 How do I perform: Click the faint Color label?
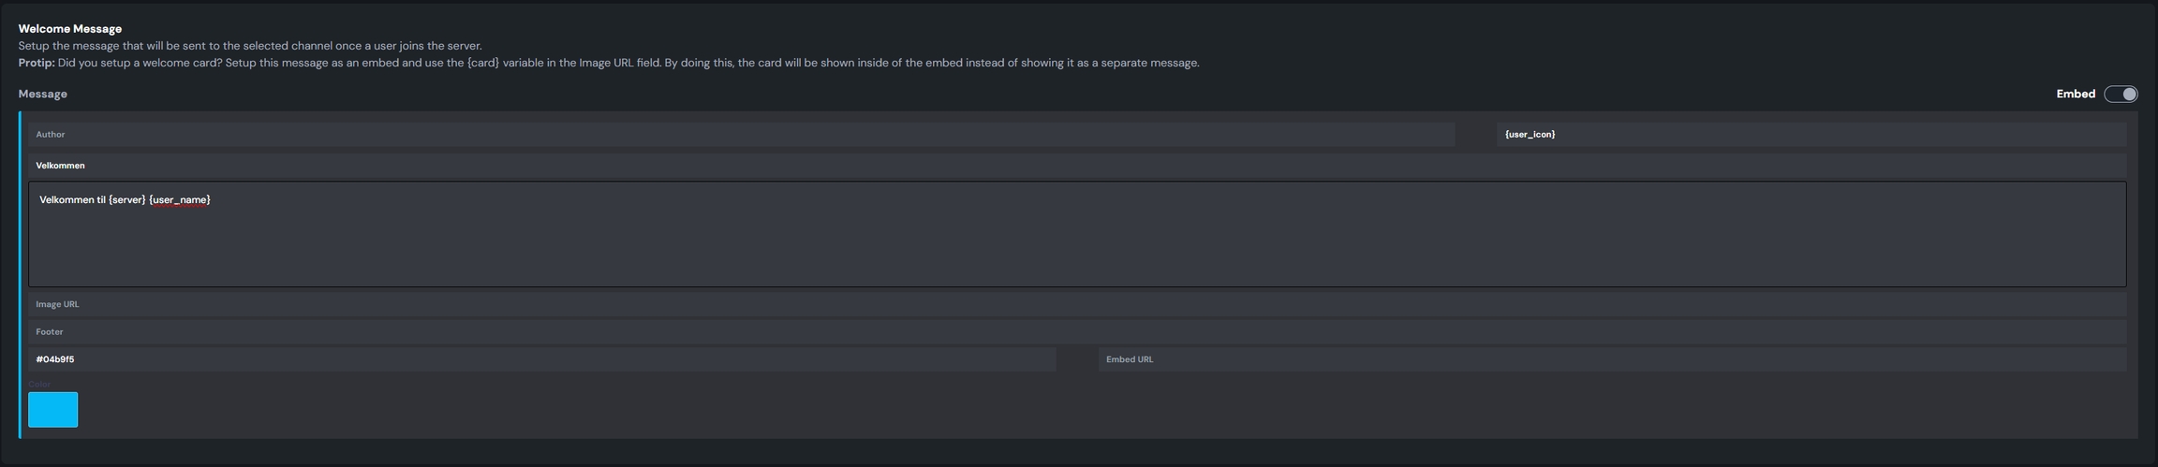pos(39,384)
